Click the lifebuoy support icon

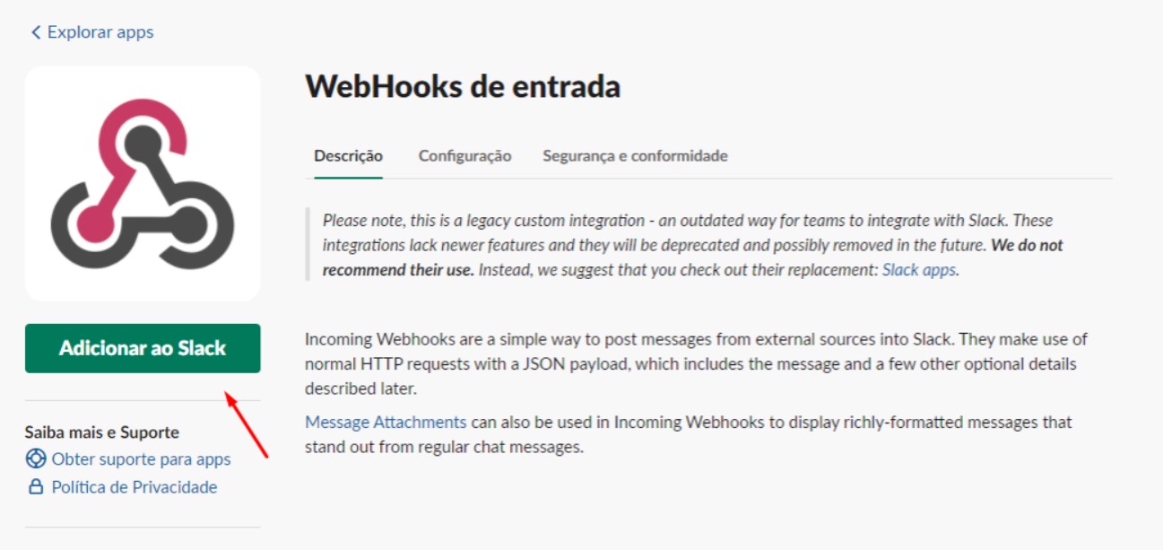36,459
